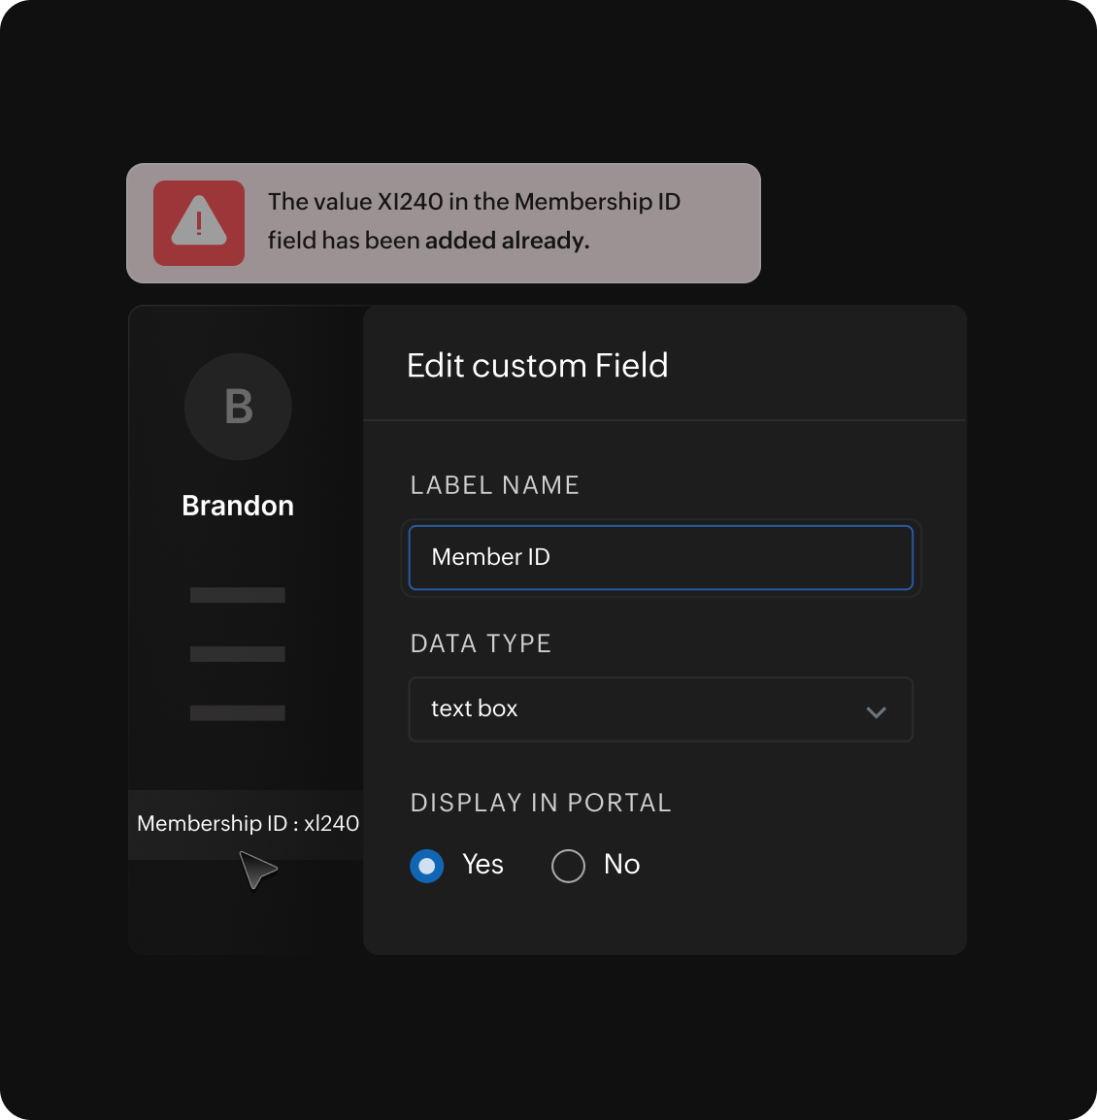Click the DATA TYPE field label

pyautogui.click(x=481, y=643)
